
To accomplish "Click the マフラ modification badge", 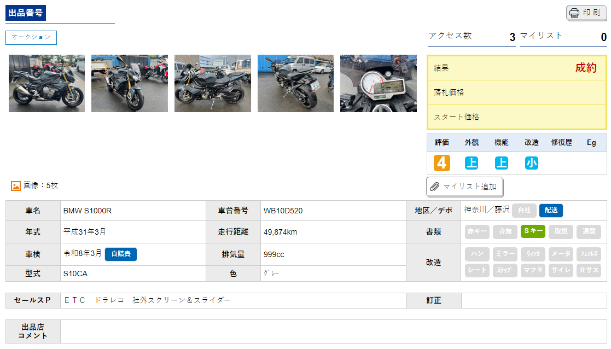I will (x=533, y=270).
